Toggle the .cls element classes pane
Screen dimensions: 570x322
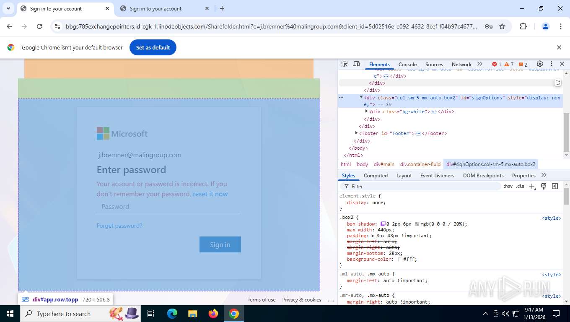pos(520,186)
